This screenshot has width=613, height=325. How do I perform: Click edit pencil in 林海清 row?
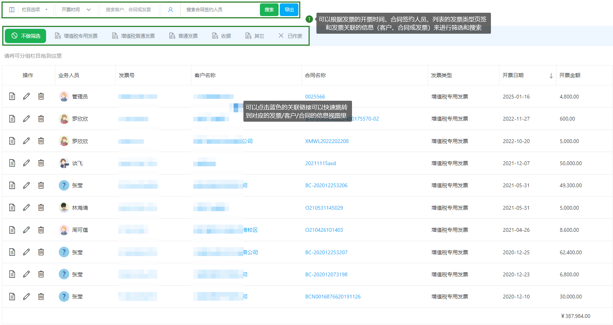(x=26, y=207)
